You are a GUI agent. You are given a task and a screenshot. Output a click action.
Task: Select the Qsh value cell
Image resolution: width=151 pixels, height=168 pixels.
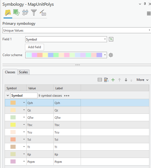[40, 103]
